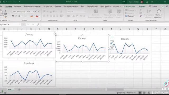Open the font color dropdown arrow

[x=39, y=16]
